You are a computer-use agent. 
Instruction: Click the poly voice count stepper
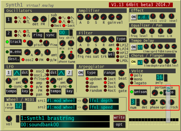pos(166,78)
